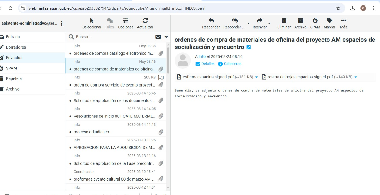
Task: Toggle the unread envelope filter in search bar
Action: [x=158, y=37]
